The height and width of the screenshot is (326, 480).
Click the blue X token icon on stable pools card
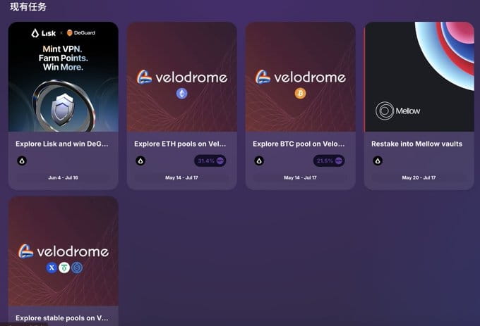pos(52,268)
